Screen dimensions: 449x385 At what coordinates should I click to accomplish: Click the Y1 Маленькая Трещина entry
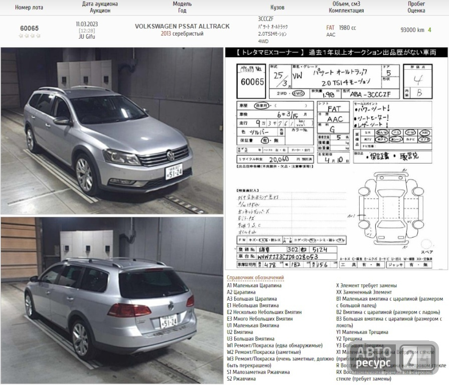362,332
